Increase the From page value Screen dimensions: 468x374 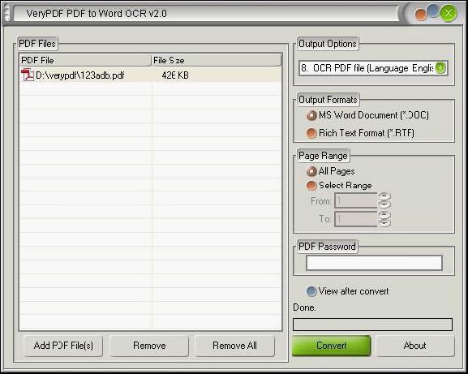coord(384,196)
